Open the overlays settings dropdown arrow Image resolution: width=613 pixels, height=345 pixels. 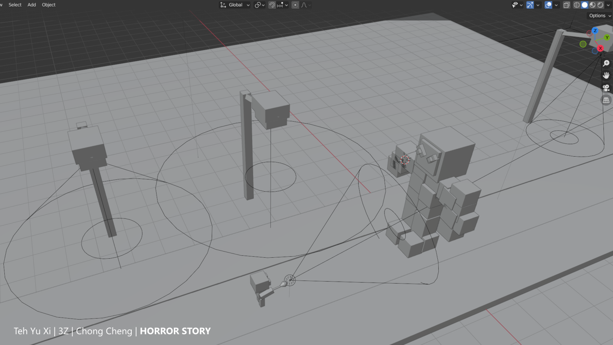pyautogui.click(x=556, y=5)
